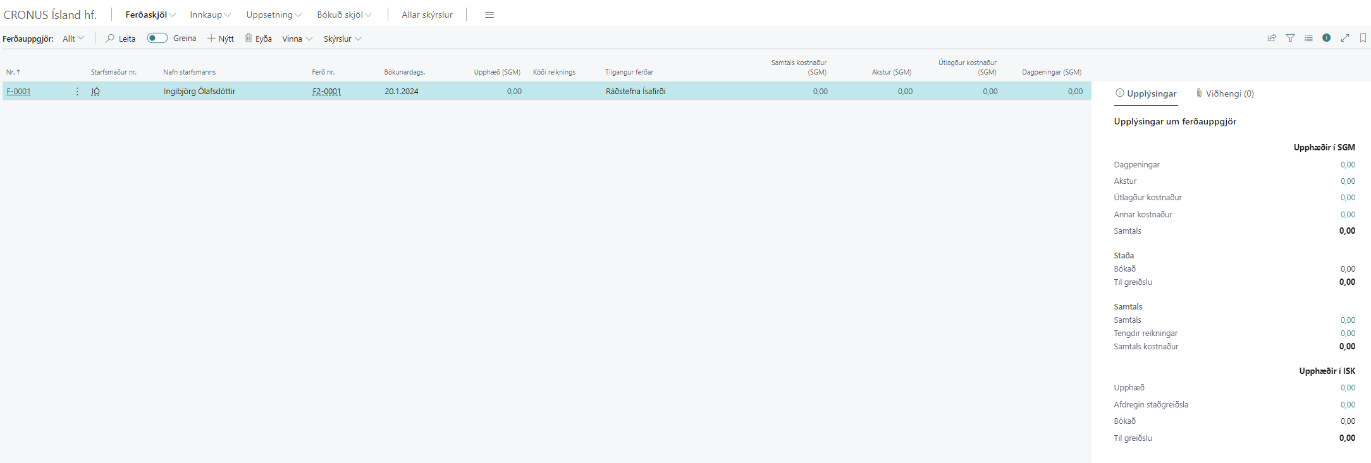Expand the Allt view filter dropdown
1371x463 pixels.
pos(73,39)
